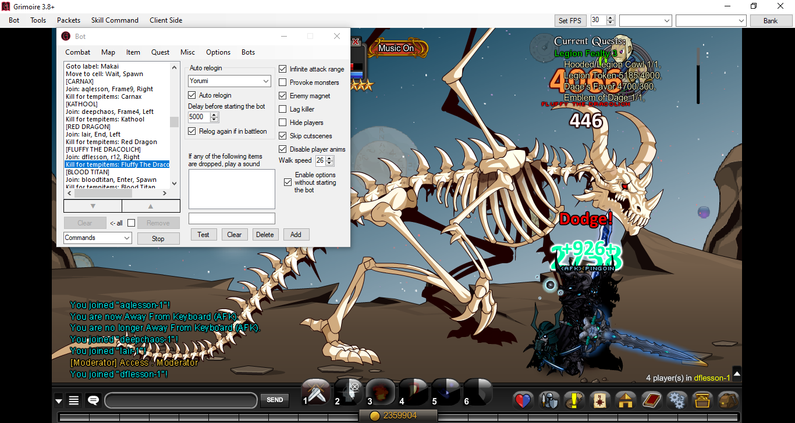This screenshot has width=795, height=423.
Task: Open the Skill Command menu
Action: (115, 20)
